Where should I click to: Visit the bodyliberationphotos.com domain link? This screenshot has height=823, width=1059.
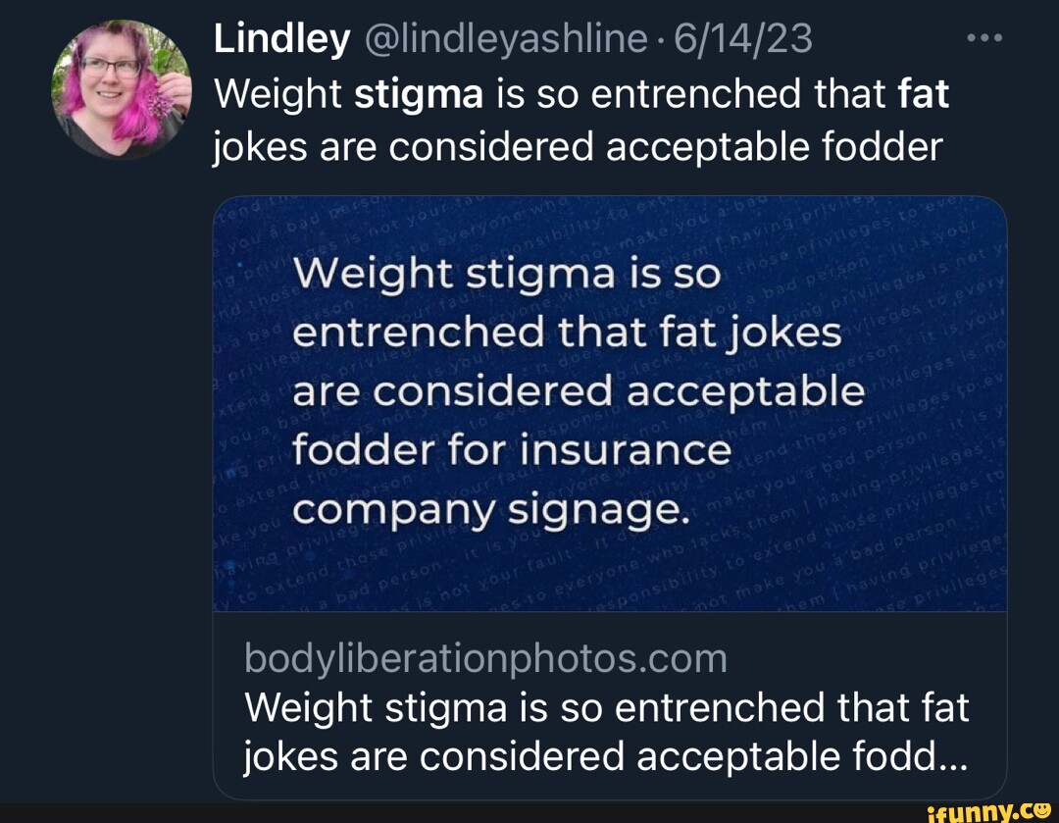(x=485, y=659)
